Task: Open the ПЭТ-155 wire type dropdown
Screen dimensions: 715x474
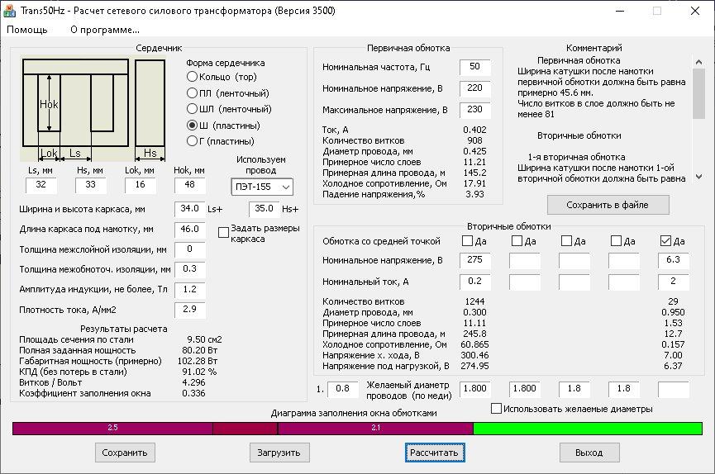Action: (x=262, y=187)
